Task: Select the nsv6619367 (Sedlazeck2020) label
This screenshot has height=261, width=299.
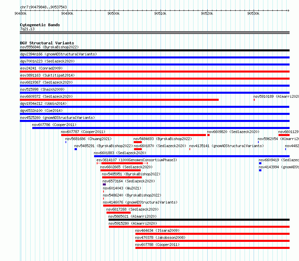Action: pos(46,82)
